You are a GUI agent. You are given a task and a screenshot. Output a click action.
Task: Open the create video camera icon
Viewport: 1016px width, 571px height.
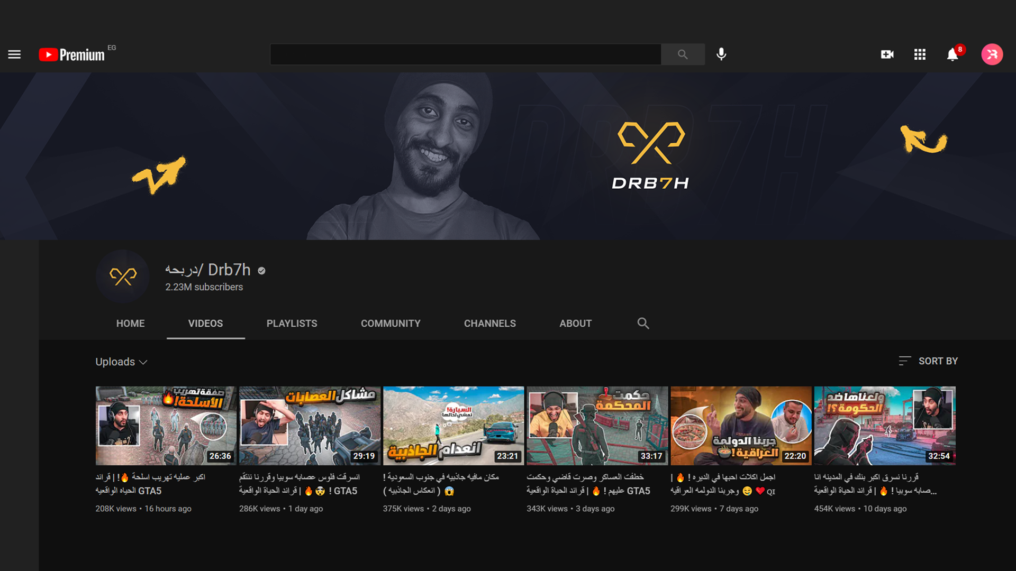[x=887, y=54]
